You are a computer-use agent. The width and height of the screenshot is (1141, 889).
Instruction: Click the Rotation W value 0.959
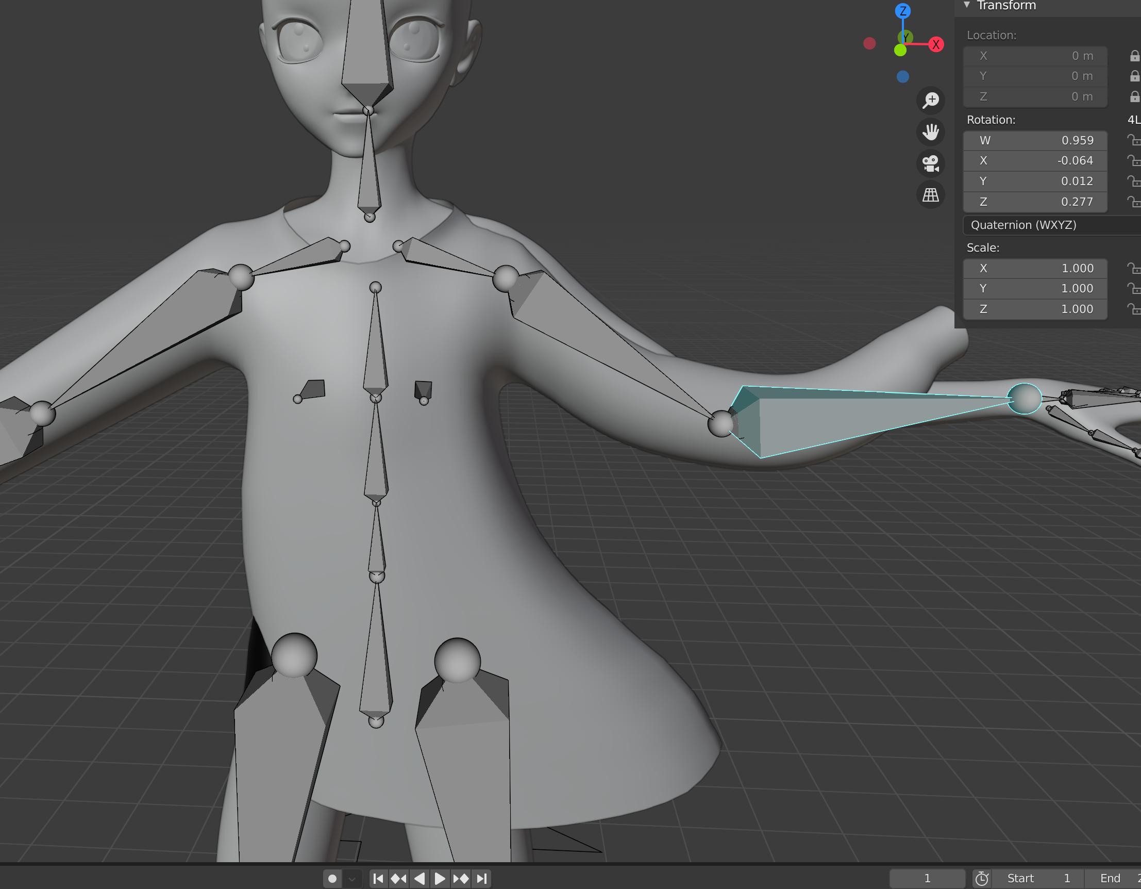[x=1035, y=140]
